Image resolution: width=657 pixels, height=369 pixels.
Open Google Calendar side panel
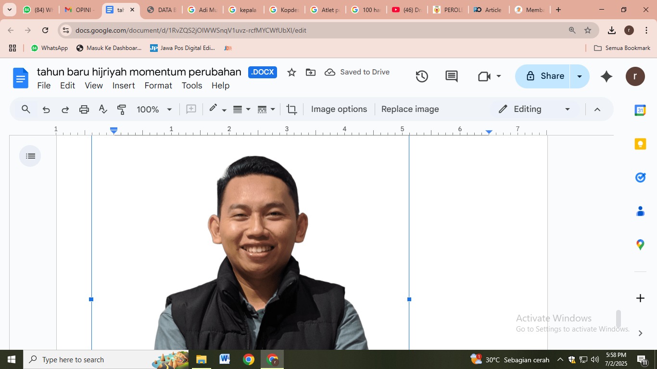640,110
